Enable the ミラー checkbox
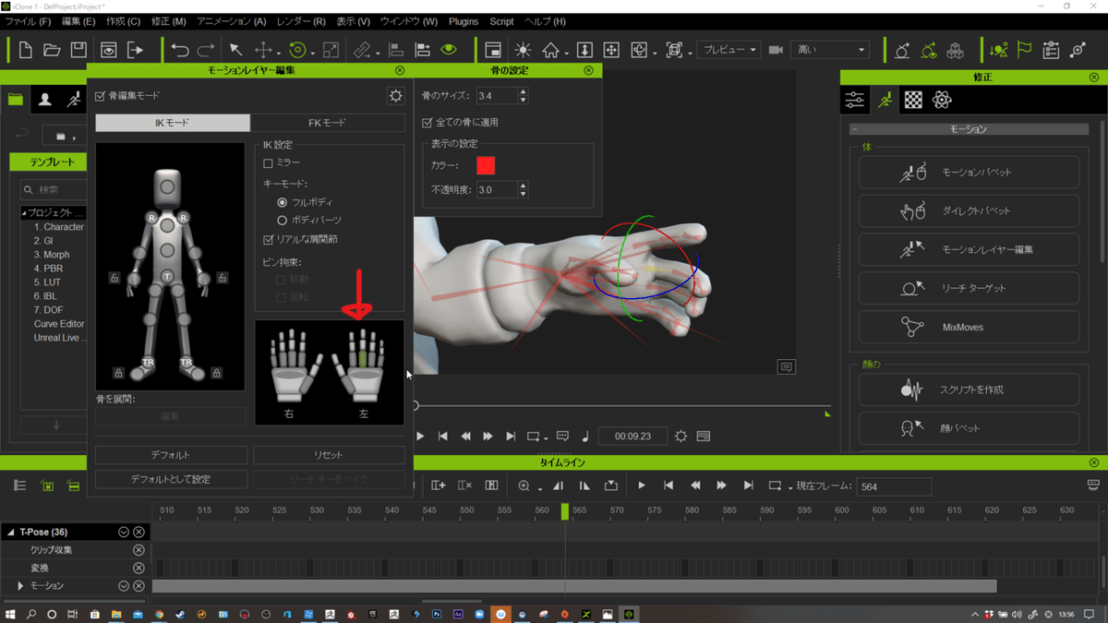The height and width of the screenshot is (623, 1108). coord(269,162)
